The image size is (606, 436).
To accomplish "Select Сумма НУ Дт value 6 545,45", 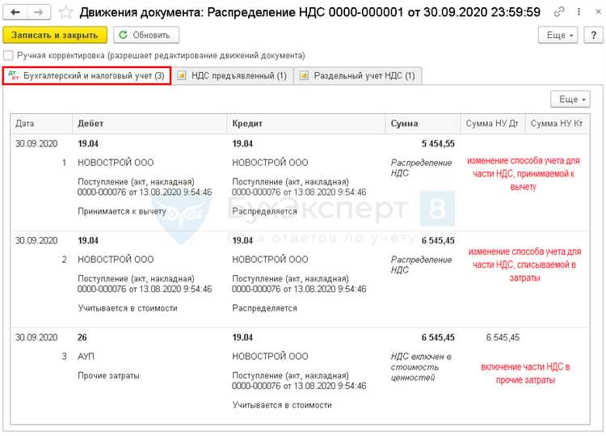I will pyautogui.click(x=503, y=337).
